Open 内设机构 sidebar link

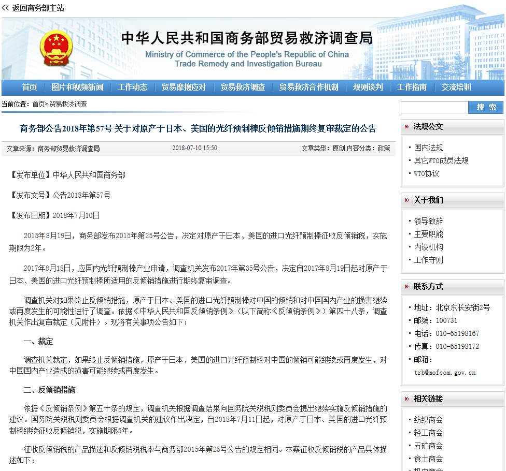click(x=428, y=247)
